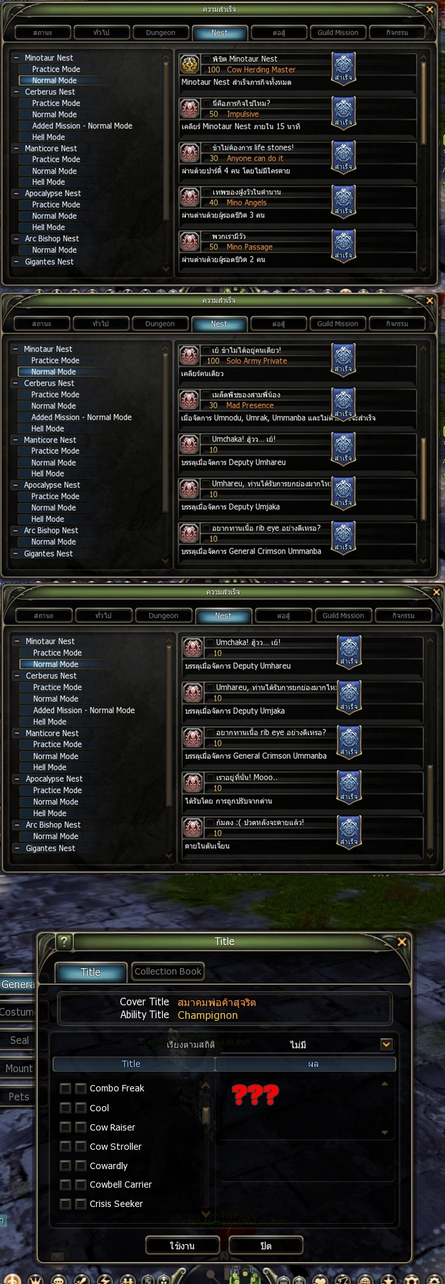Click the ปิด button
Viewport: 445px width, 1284px height.
pyautogui.click(x=265, y=1245)
